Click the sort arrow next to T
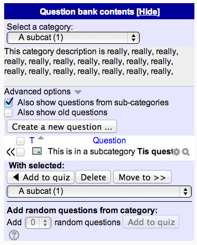Screen dimensions: 197x245 (x=41, y=138)
